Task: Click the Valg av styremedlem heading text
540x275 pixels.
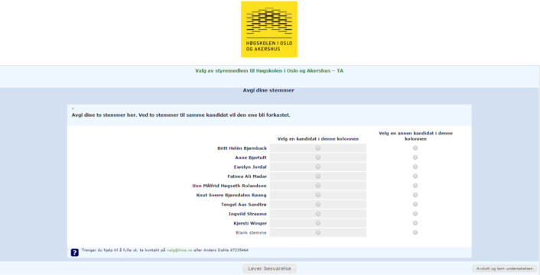Action: (269, 71)
